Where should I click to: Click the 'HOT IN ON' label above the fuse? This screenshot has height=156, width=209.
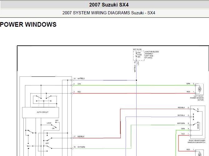[x=137, y=49]
